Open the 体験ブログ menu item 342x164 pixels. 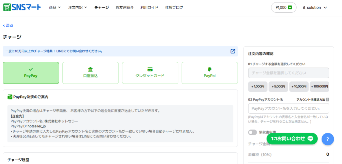coord(174,7)
